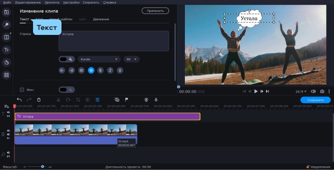Toggle link icon on the title track
The image size is (334, 170).
(8, 116)
